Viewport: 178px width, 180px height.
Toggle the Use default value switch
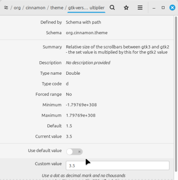click(x=74, y=152)
